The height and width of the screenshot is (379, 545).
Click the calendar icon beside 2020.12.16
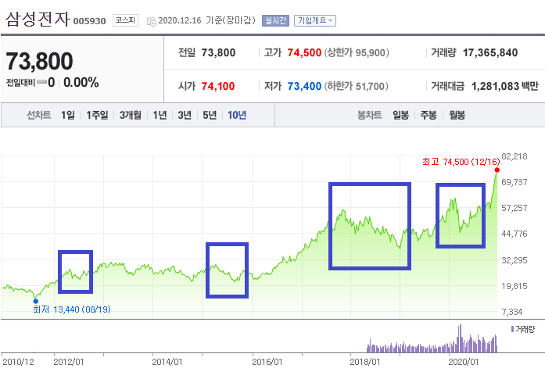tap(151, 22)
